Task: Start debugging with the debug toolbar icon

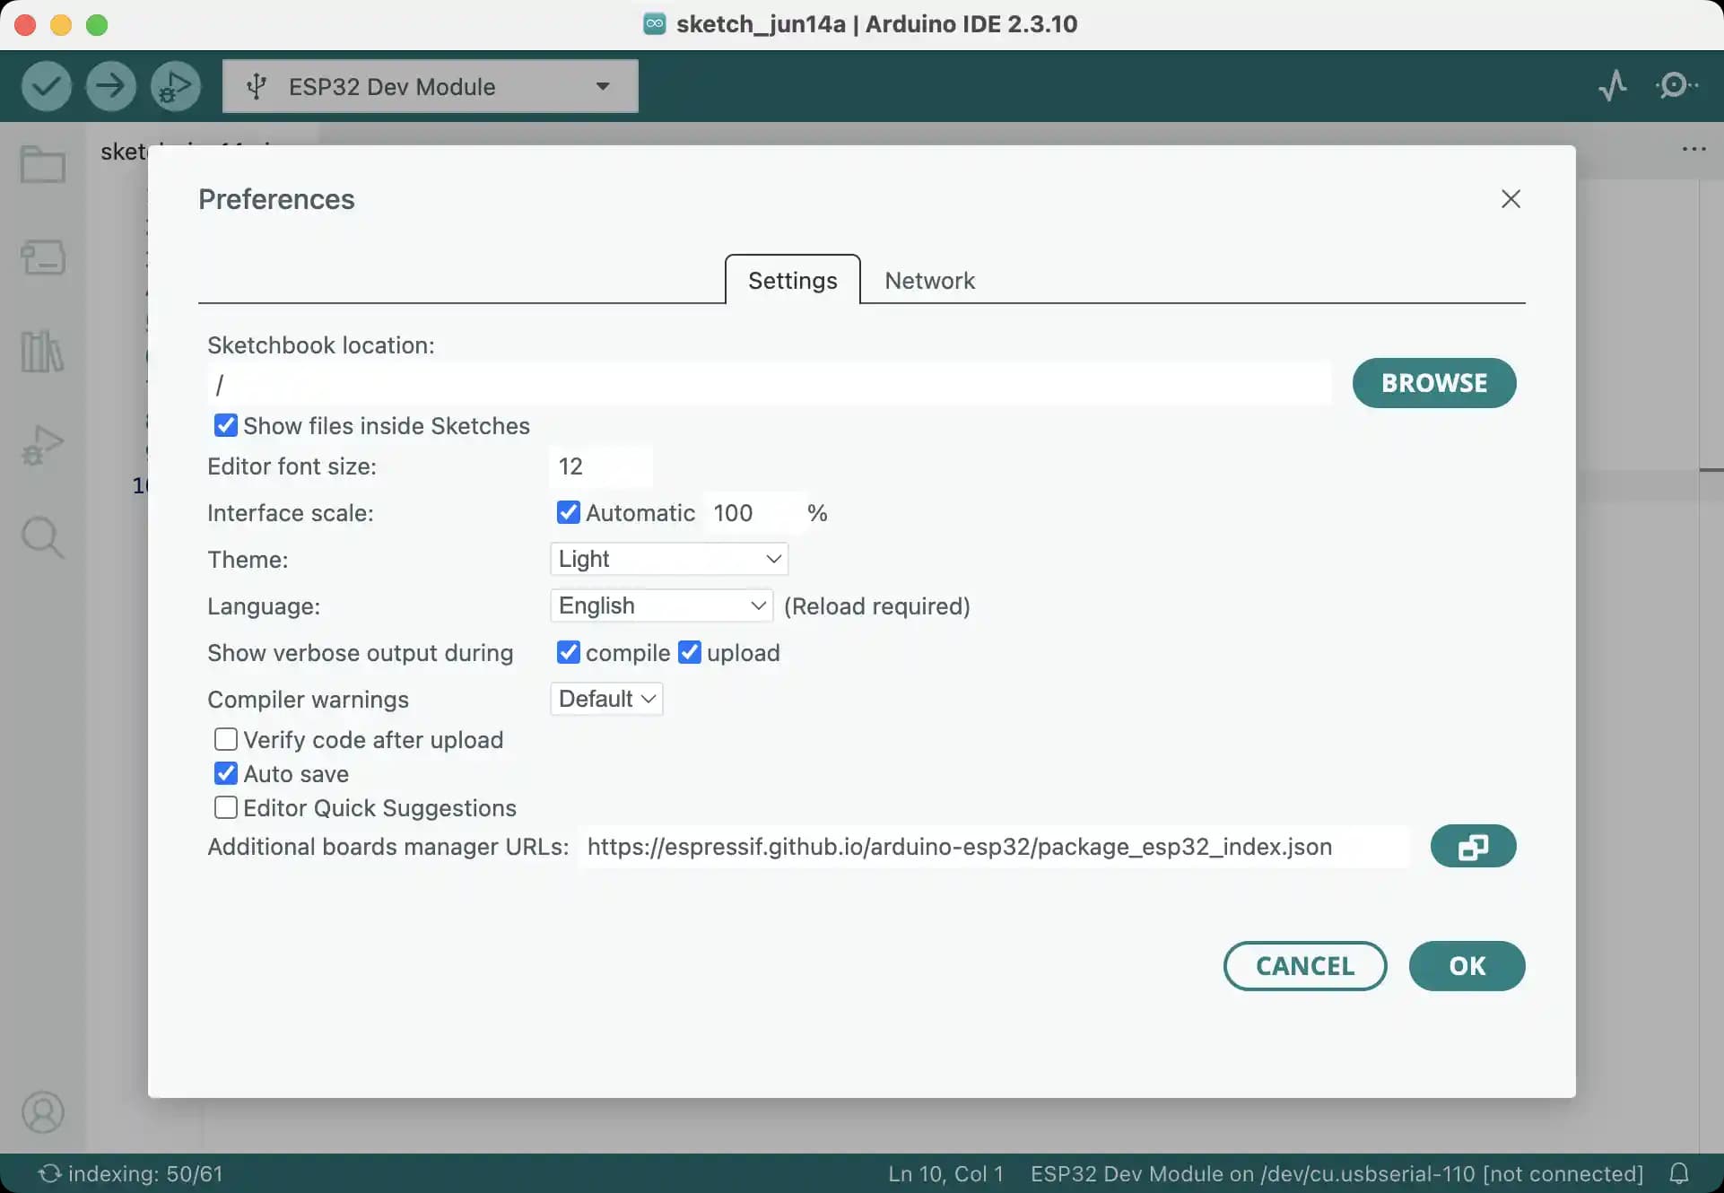Action: pyautogui.click(x=175, y=86)
